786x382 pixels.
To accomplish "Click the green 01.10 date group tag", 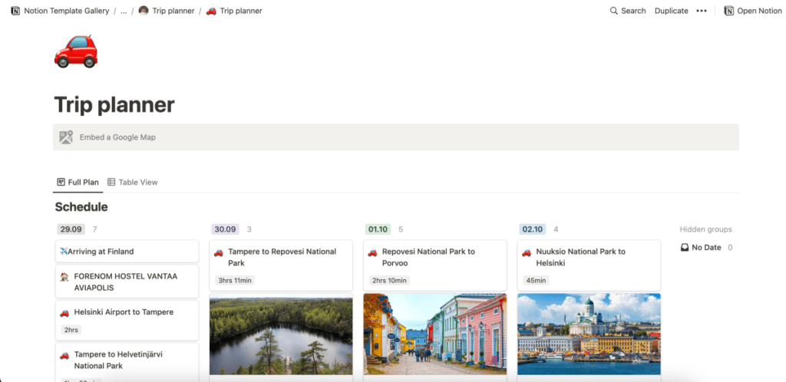I will point(378,229).
